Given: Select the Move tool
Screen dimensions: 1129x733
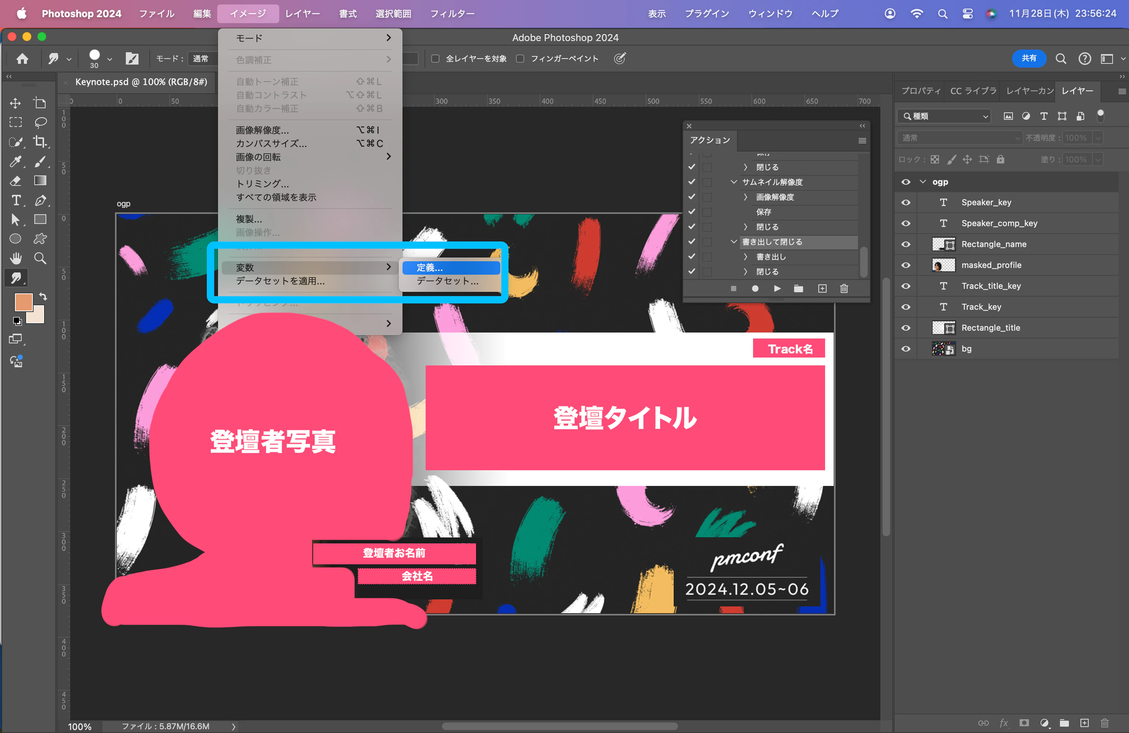Looking at the screenshot, I should [x=15, y=103].
